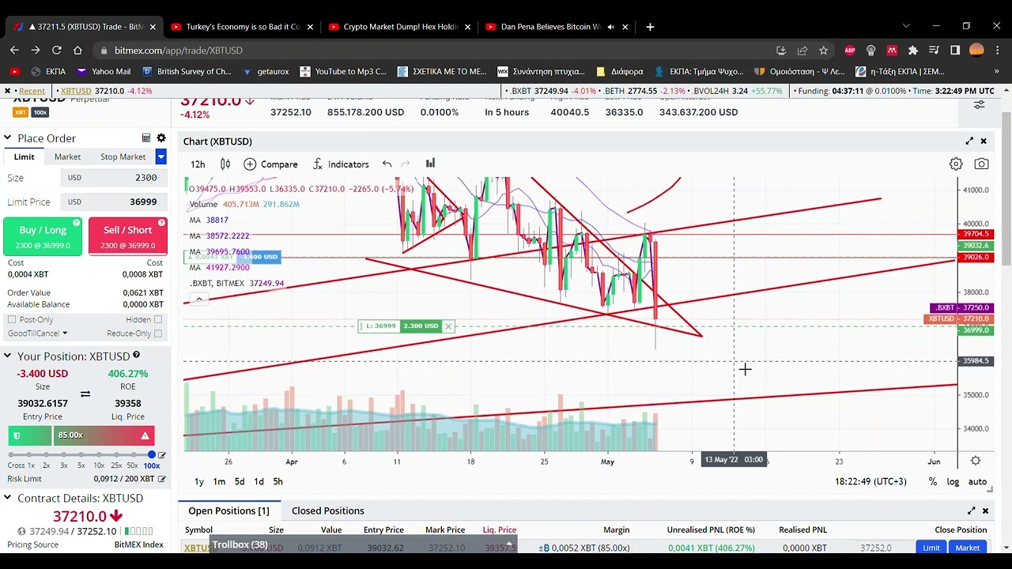This screenshot has width=1012, height=569.
Task: Set chart range to 5d
Action: click(x=240, y=482)
